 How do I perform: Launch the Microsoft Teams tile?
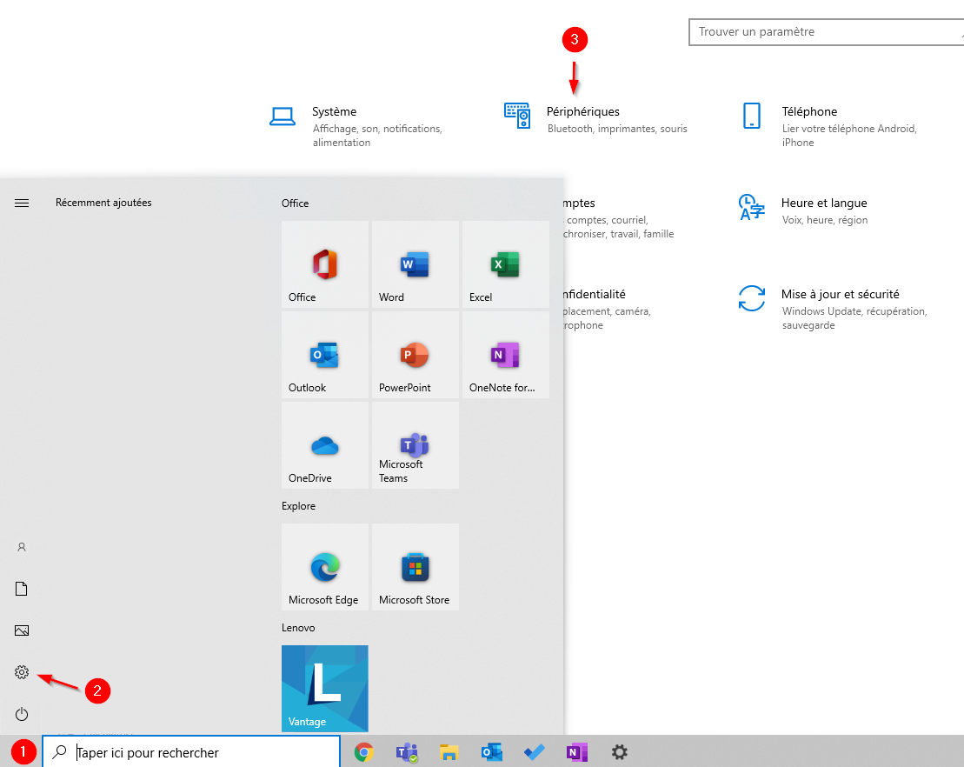tap(415, 445)
